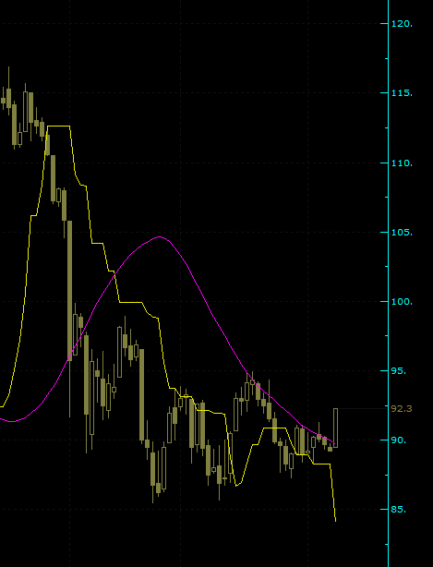Screen dimensions: 433x567
Task: Click the thin last-price horizontal marker line
Action: pyautogui.click(x=363, y=408)
